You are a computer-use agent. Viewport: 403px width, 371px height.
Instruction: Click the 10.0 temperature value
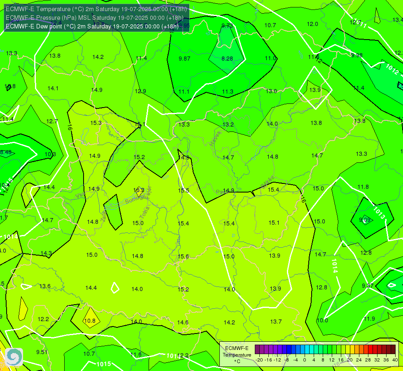322,320
